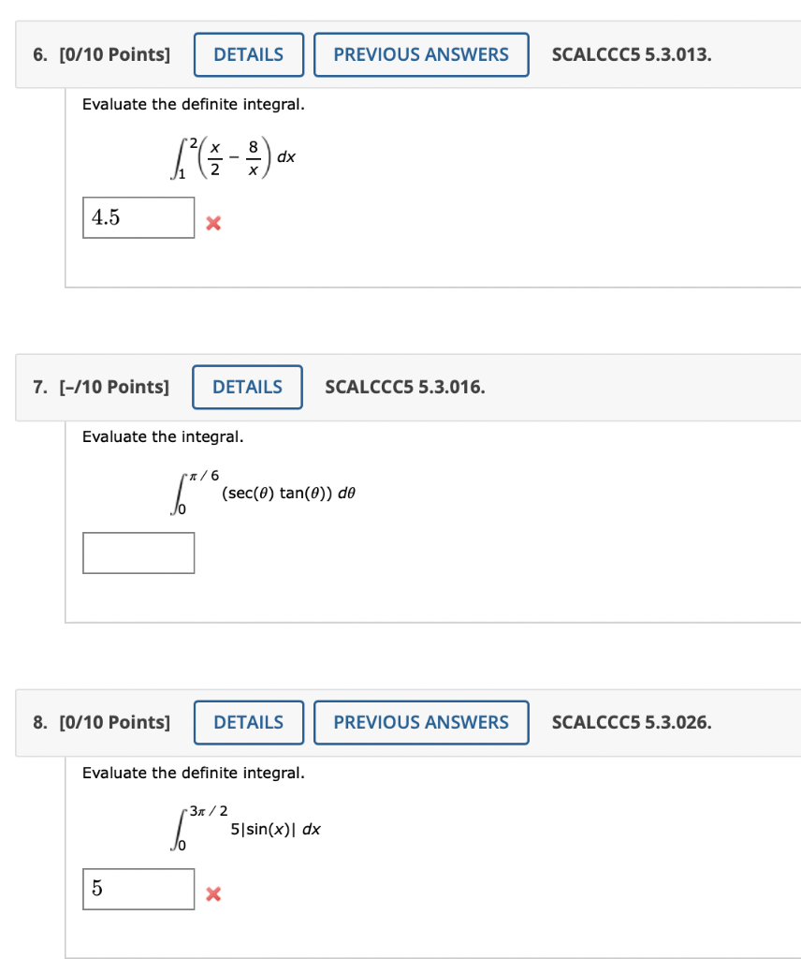Click the SCALCCC5 5.3.016 problem label
This screenshot has height=959, width=801.
click(x=405, y=387)
